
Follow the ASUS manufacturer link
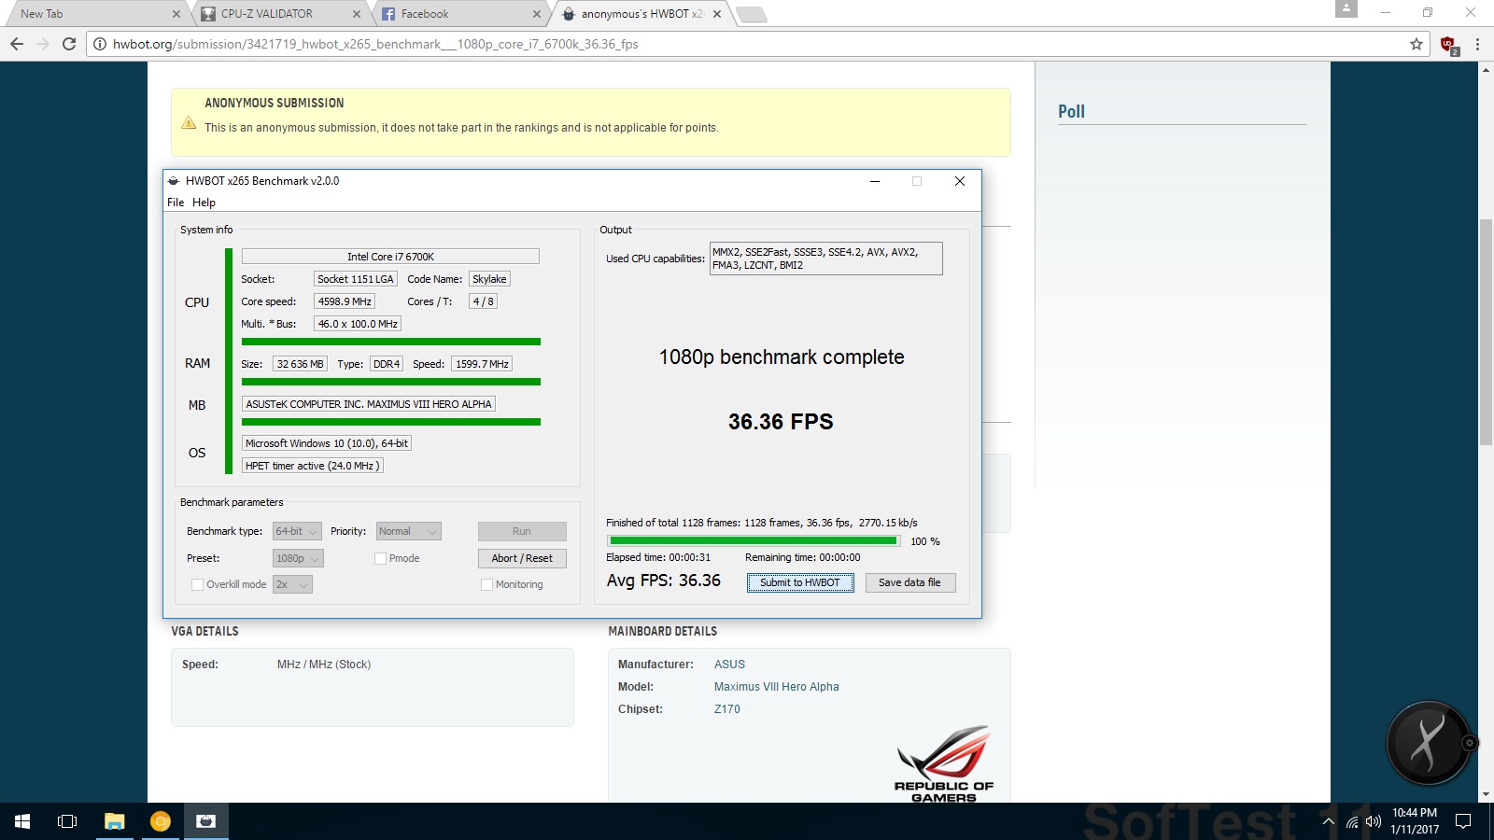pos(729,665)
